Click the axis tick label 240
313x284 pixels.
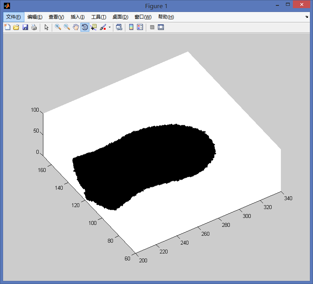point(185,243)
